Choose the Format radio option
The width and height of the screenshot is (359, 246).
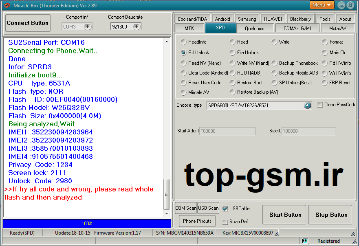pyautogui.click(x=324, y=42)
